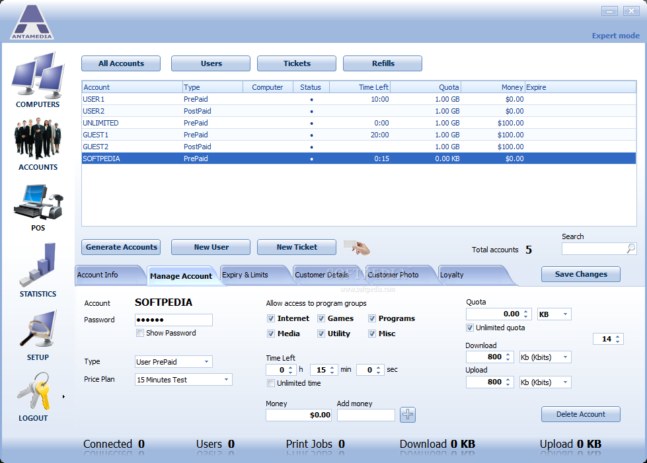647x463 pixels.
Task: Sort by the Account column header
Action: 132,87
